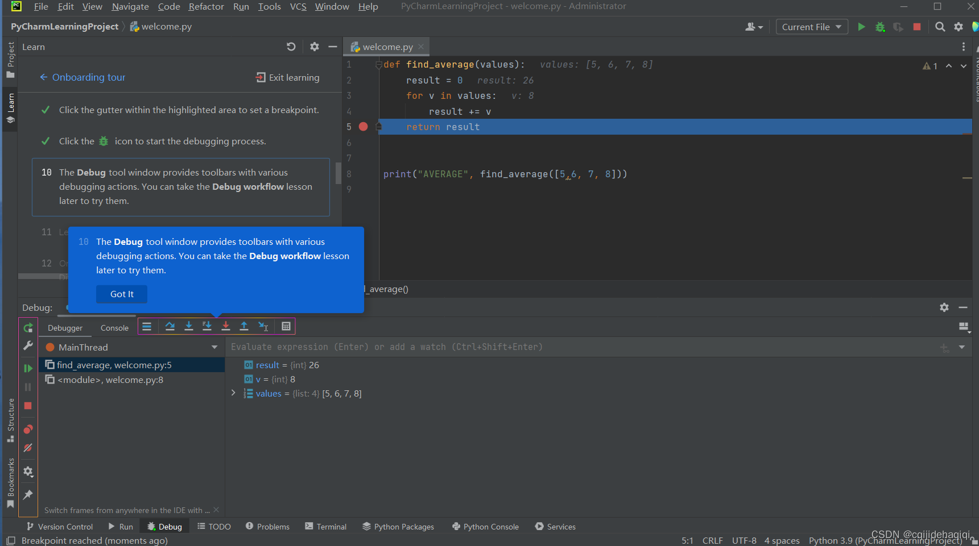Click the Layout Settings icon in the debugger
This screenshot has width=979, height=546.
(964, 327)
